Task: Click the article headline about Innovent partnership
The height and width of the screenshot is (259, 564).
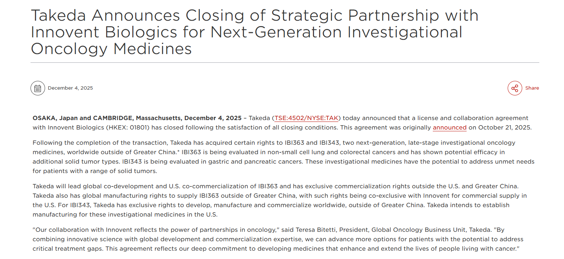Action: click(254, 32)
